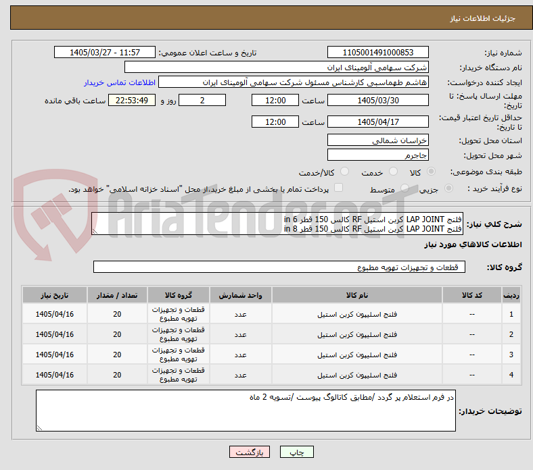Click the اطلاعات کالاهای مورد نیاز section heading

pyautogui.click(x=473, y=244)
